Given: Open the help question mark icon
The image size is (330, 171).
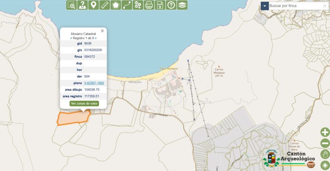Looking at the screenshot, I should click(171, 5).
